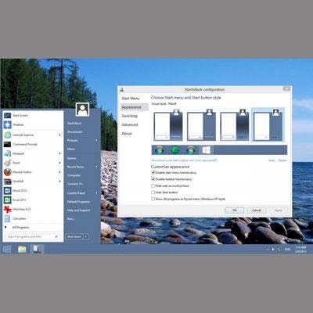Enable Hide user account picture checkbox
Image resolution: width=313 pixels, height=313 pixels.
click(x=153, y=186)
